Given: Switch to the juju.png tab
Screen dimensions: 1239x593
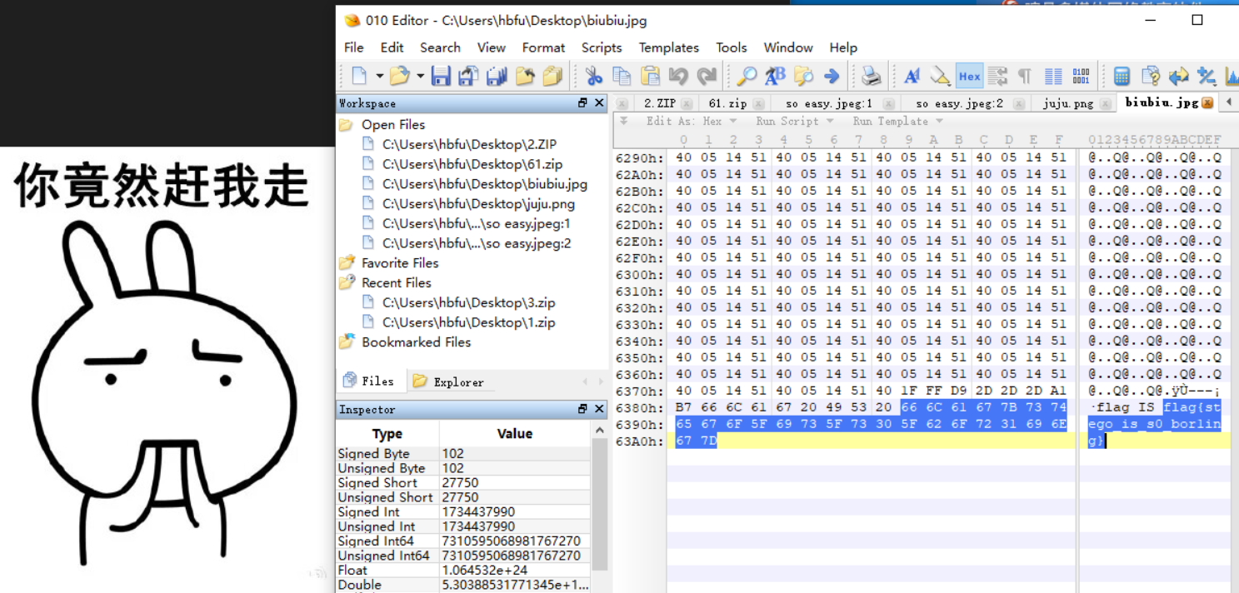Looking at the screenshot, I should [x=1067, y=103].
